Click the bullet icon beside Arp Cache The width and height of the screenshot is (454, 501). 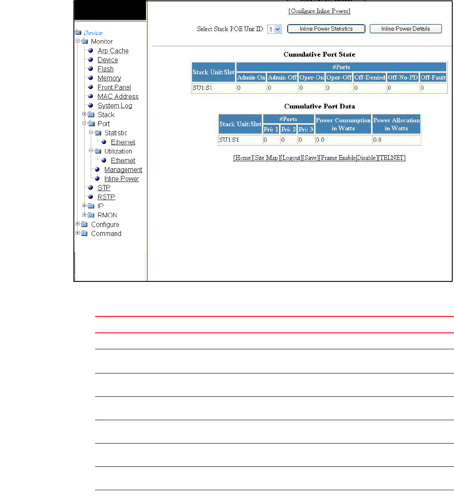91,51
